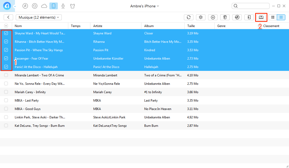Check the Mariah Carey - Infinity checkbox

tap(6, 92)
